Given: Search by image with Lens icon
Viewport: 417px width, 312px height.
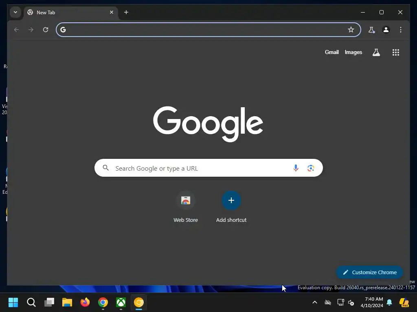Looking at the screenshot, I should [311, 168].
